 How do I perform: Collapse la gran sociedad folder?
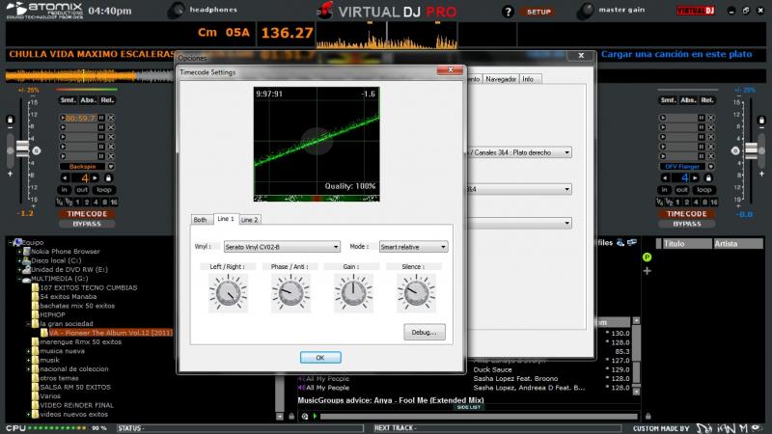(x=29, y=324)
